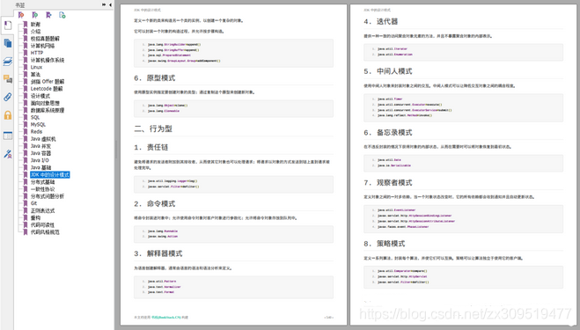This screenshot has height=330, width=580.
Task: Select the 剑指 Offer 题解 bookmark
Action: tap(48, 81)
